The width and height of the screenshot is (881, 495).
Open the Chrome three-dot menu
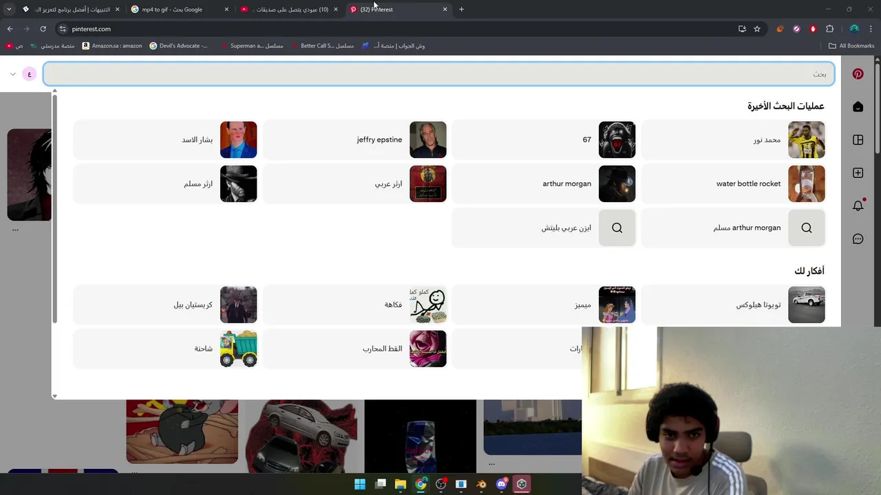(x=871, y=29)
